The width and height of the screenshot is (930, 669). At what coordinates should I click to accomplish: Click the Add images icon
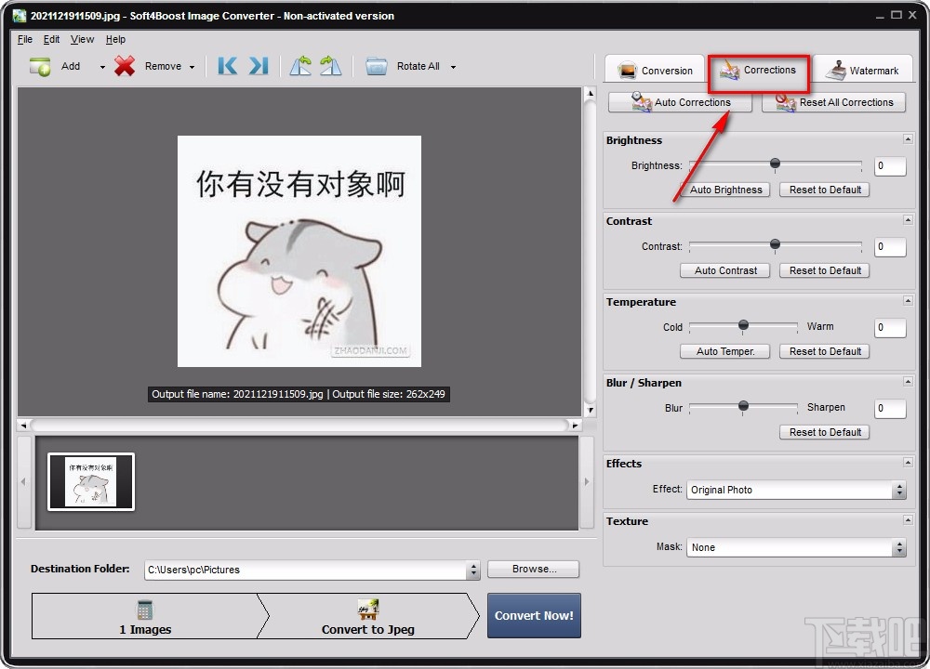(x=38, y=66)
